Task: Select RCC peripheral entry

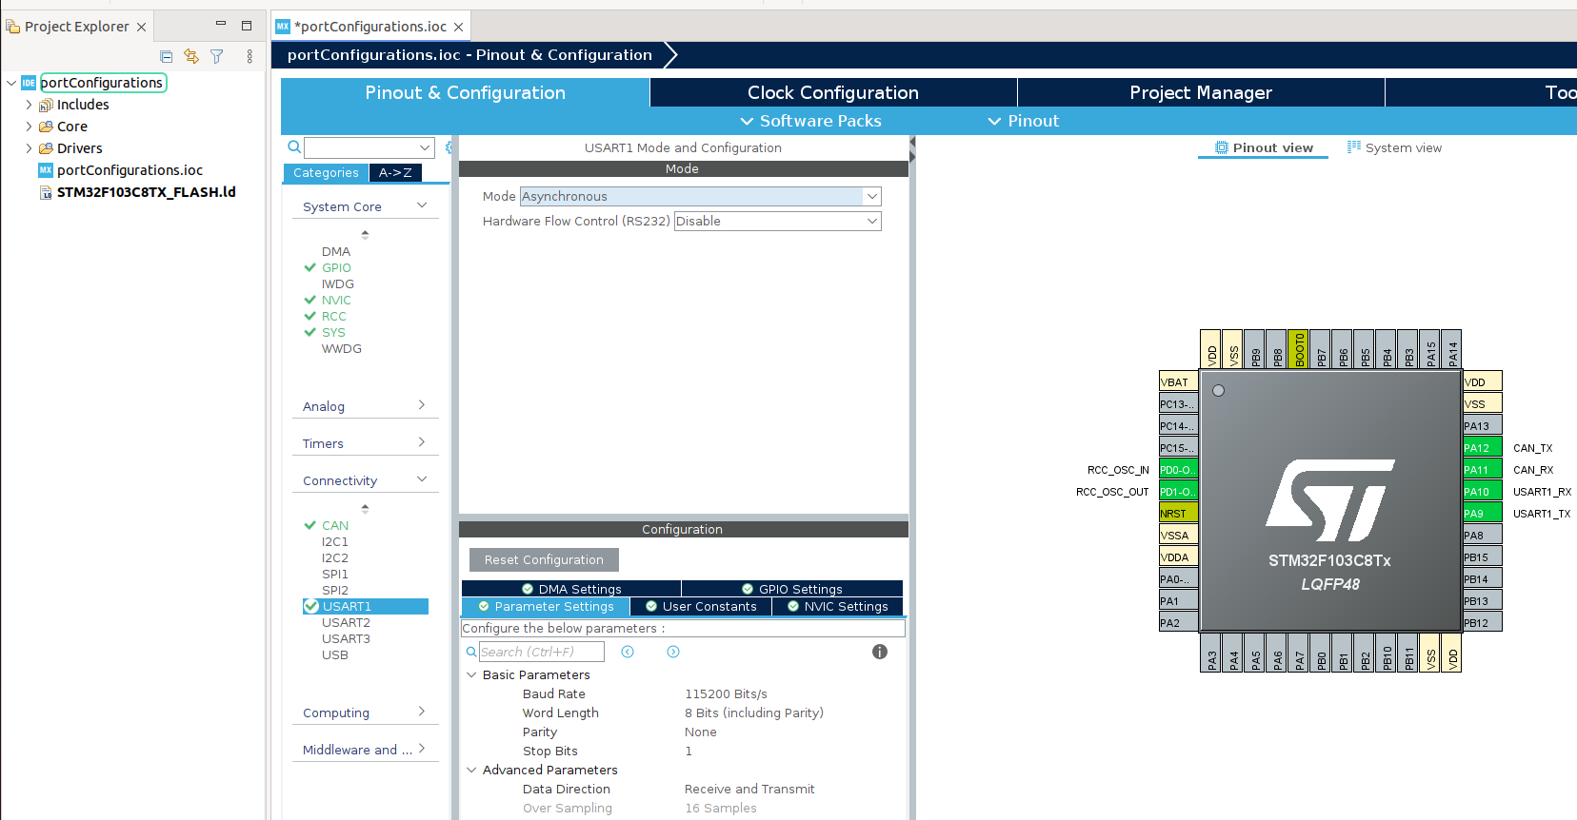Action: pyautogui.click(x=334, y=317)
